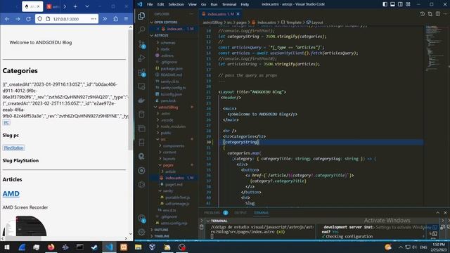Open the Docker whale icon panel
The width and height of the screenshot is (450, 253).
[x=141, y=100]
